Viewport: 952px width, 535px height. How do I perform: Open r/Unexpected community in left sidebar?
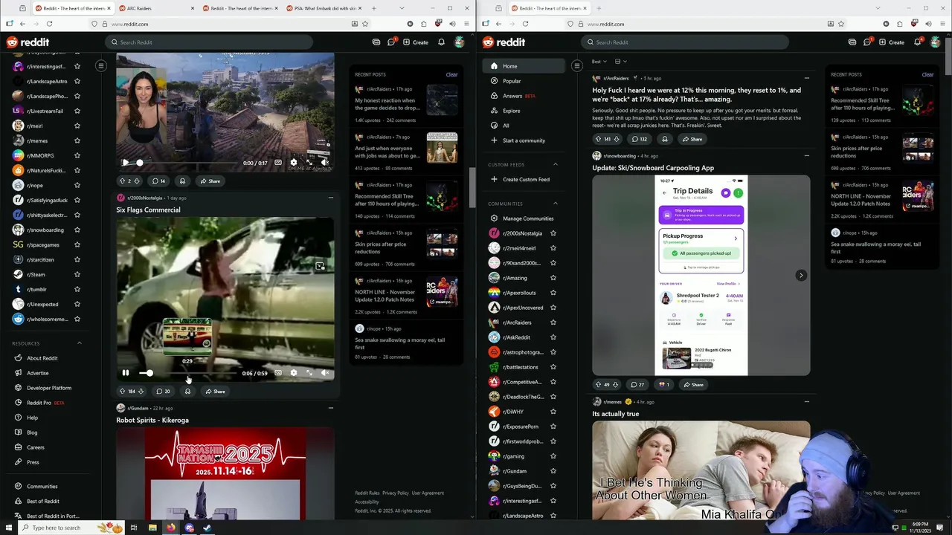(x=42, y=304)
